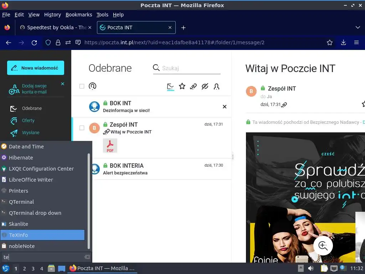365x274 pixels.
Task: Click the attachment paperclip next to dziś, 17:31
Action: pos(284,105)
